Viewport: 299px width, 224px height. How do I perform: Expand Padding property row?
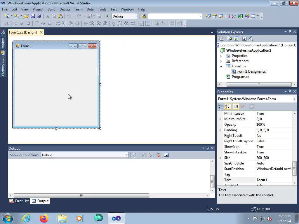pos(220,130)
